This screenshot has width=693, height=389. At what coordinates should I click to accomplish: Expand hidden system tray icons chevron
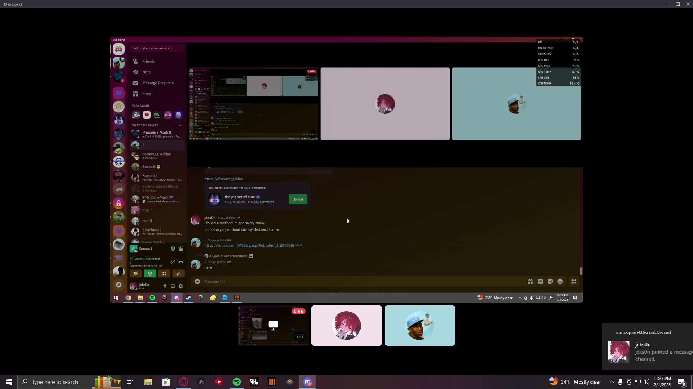click(611, 382)
